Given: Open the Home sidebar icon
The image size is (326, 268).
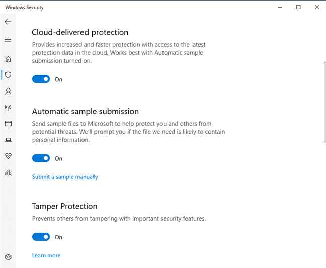Looking at the screenshot, I should click(x=8, y=59).
